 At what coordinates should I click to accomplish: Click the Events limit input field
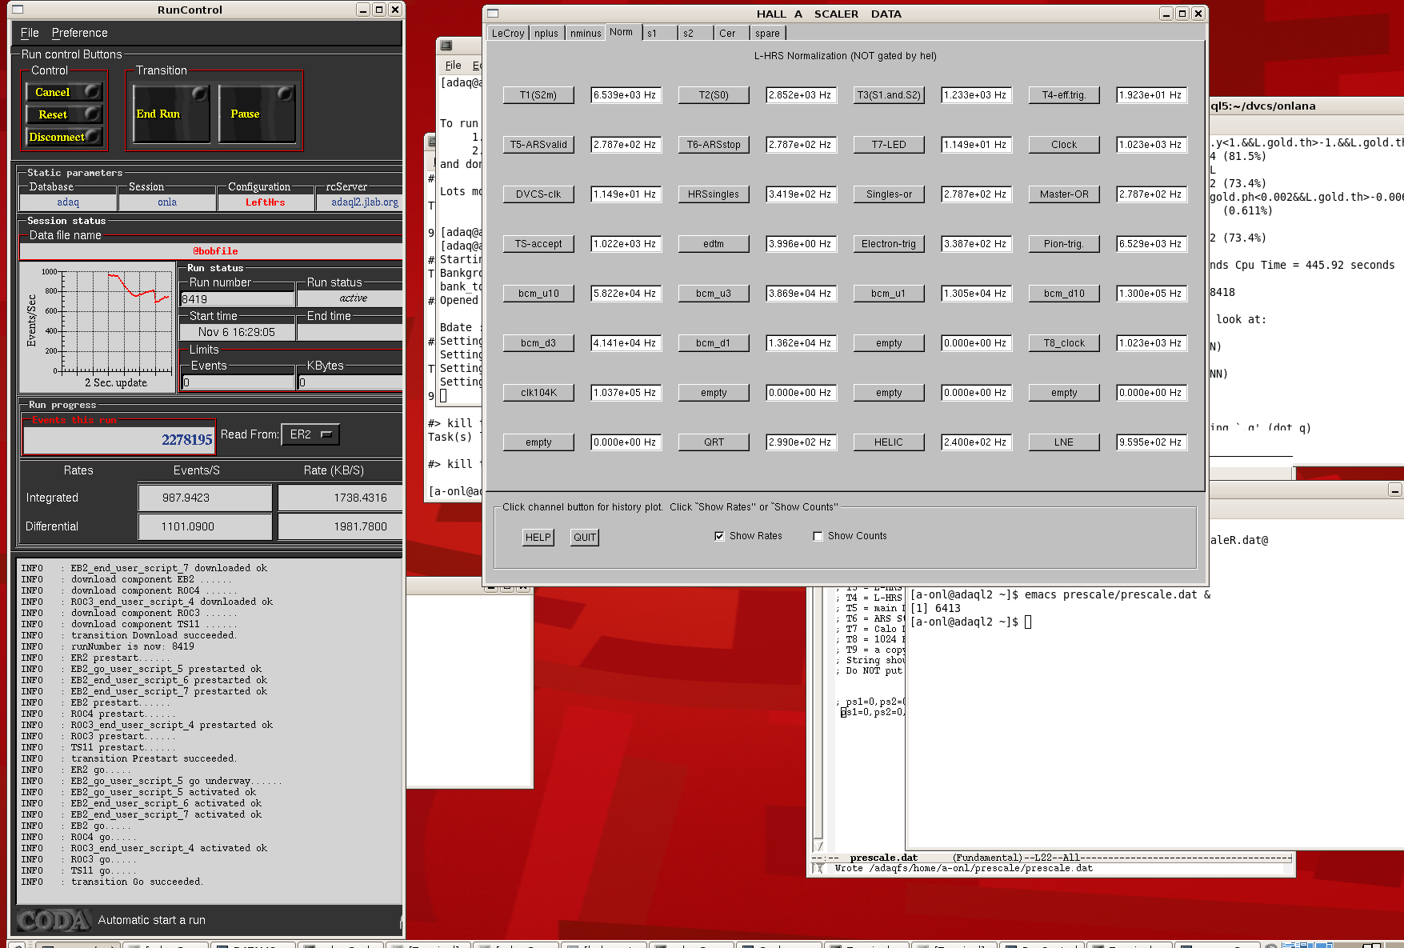point(238,382)
